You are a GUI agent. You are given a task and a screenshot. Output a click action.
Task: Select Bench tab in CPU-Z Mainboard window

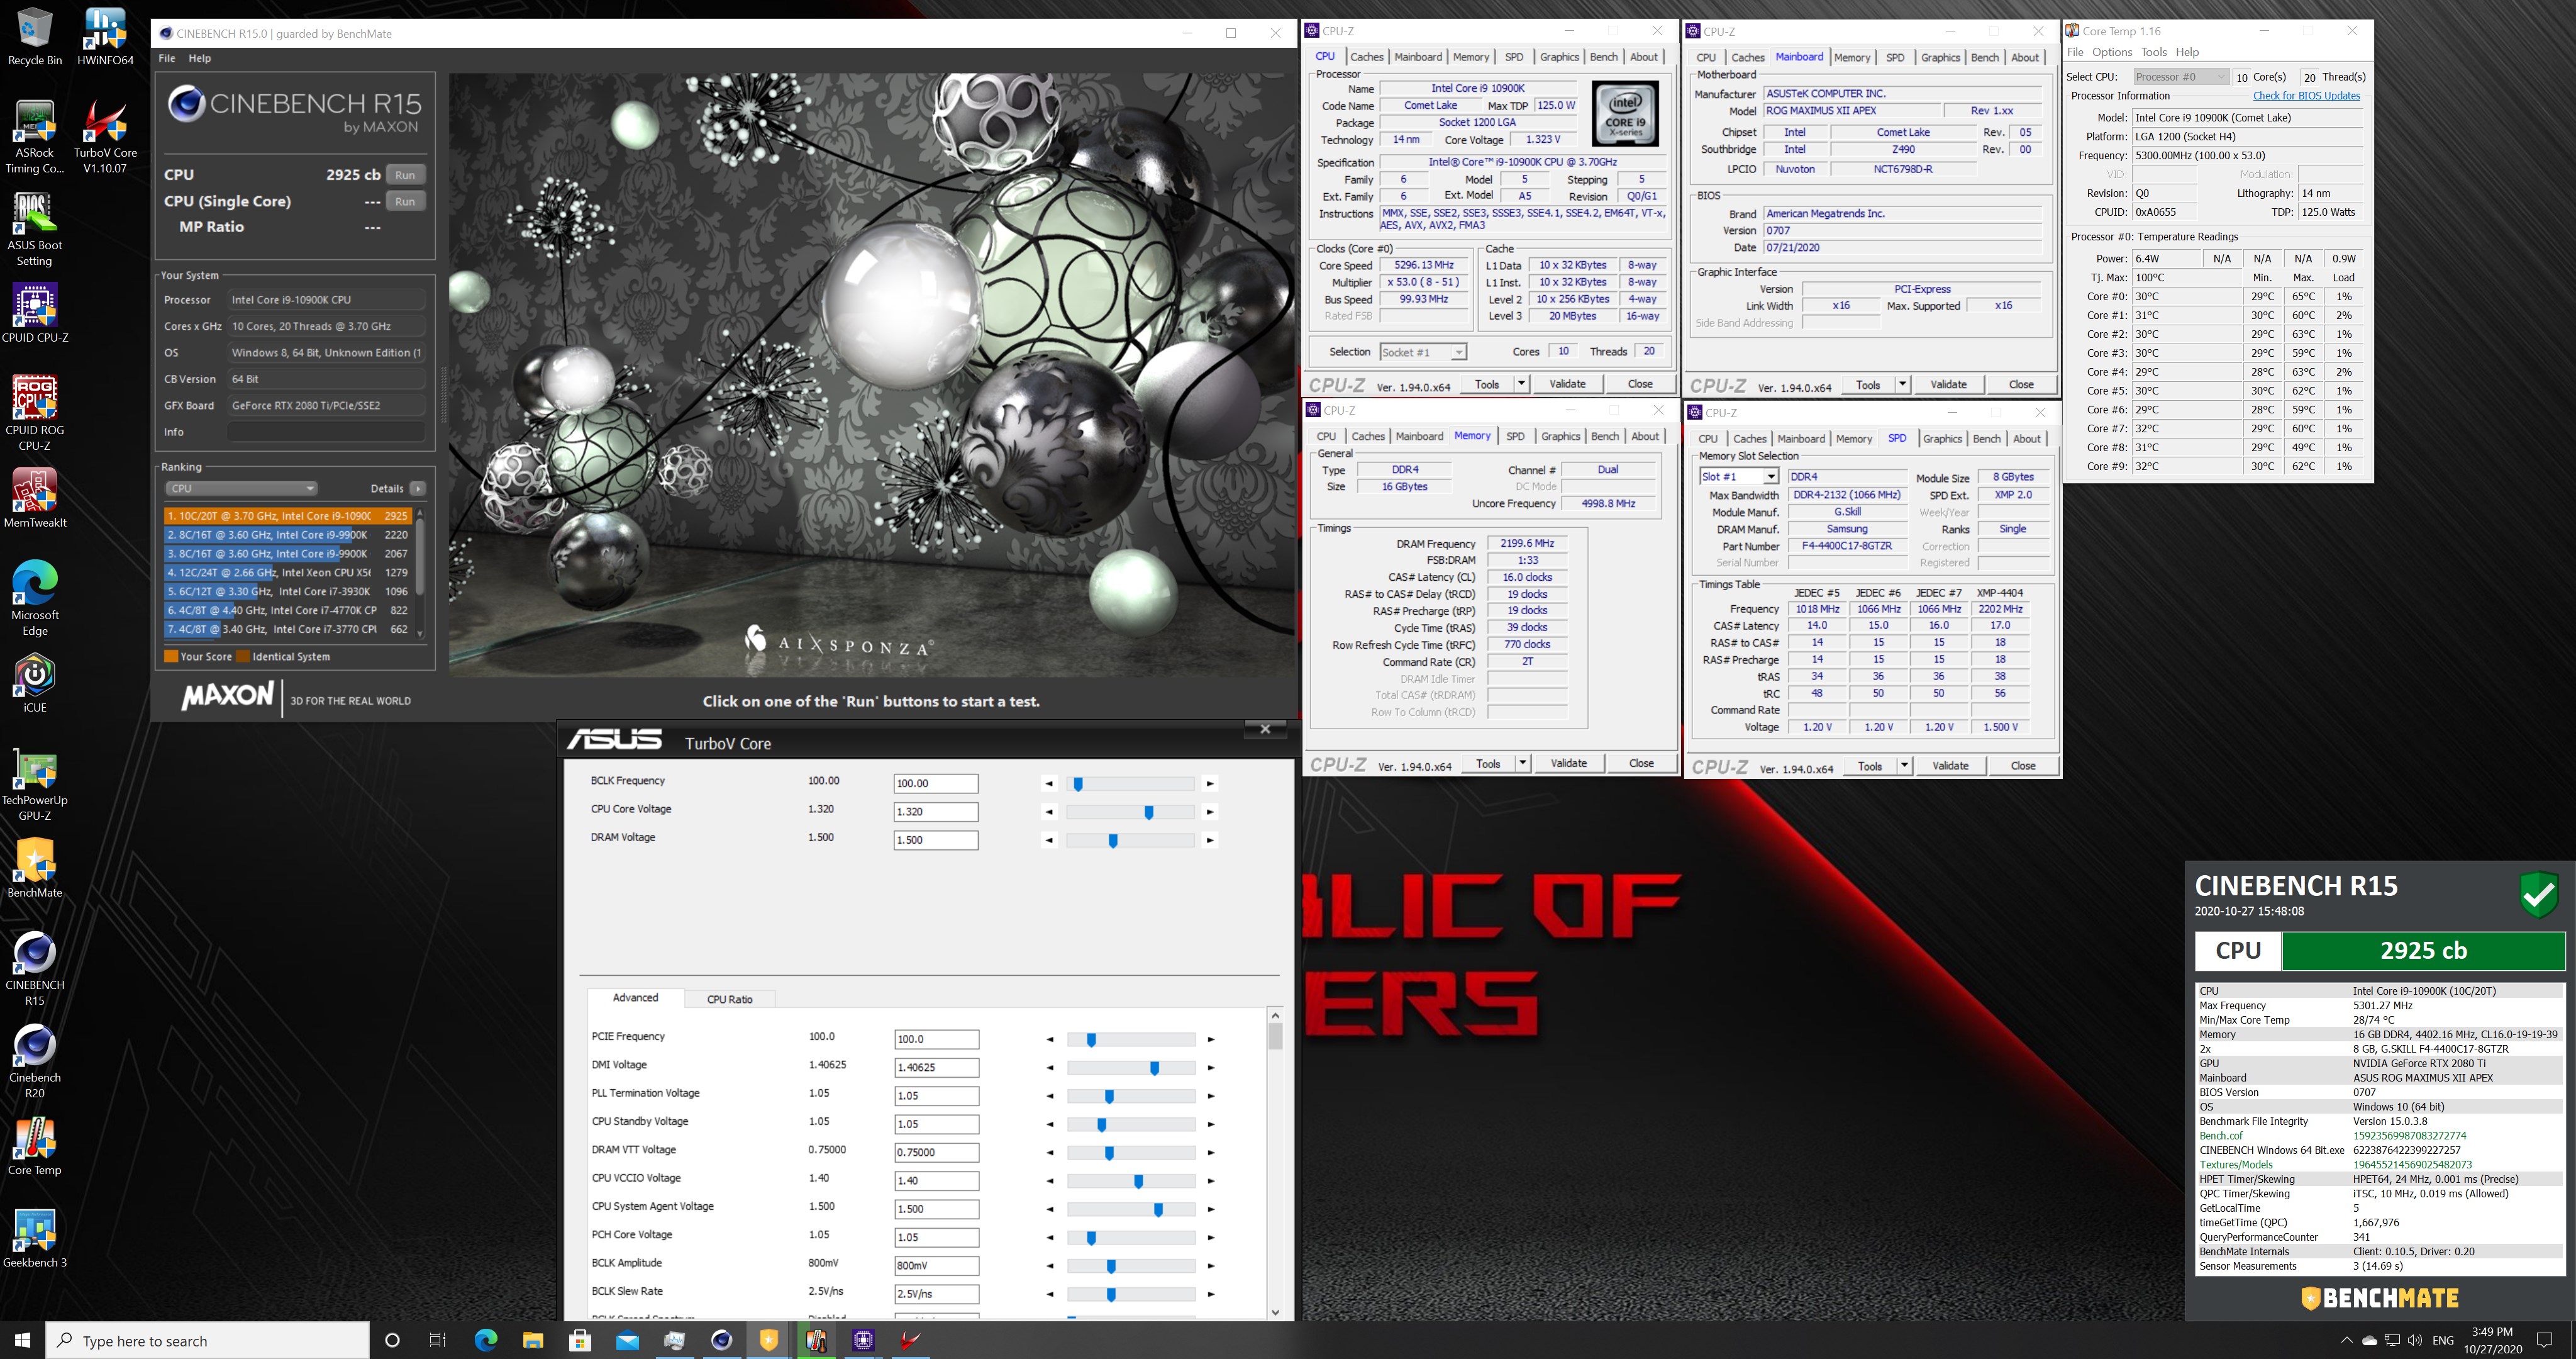coord(1984,57)
